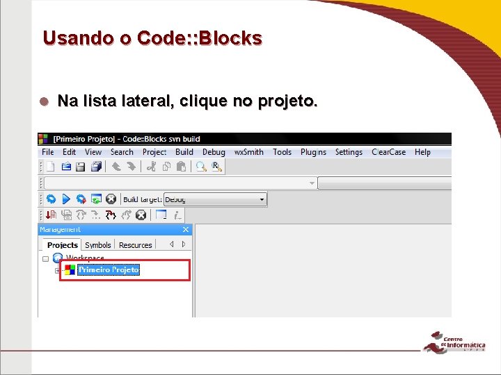The image size is (501, 375).
Task: Click the Various info debug icon
Action: coord(177,215)
